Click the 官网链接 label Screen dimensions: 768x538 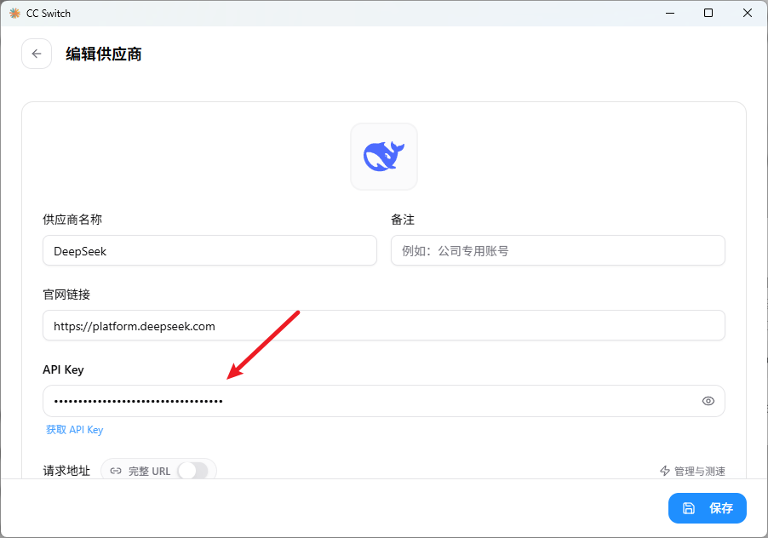66,295
